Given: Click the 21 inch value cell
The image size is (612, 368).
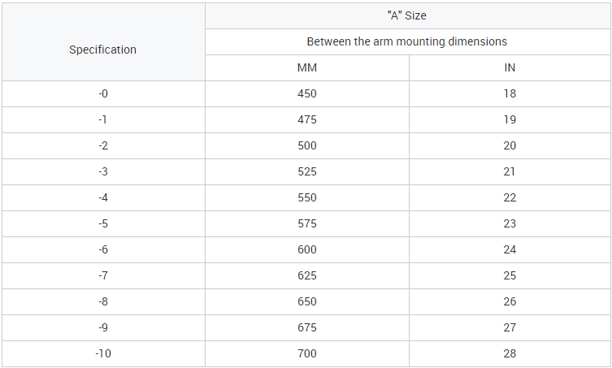Looking at the screenshot, I should [x=510, y=171].
